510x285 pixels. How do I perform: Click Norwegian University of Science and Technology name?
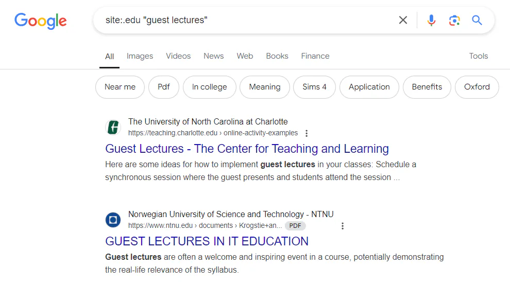click(231, 214)
